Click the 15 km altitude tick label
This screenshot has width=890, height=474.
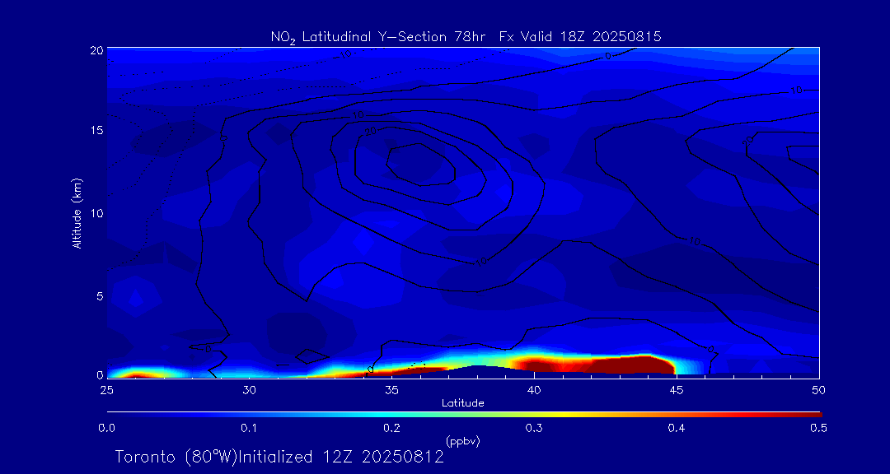96,131
